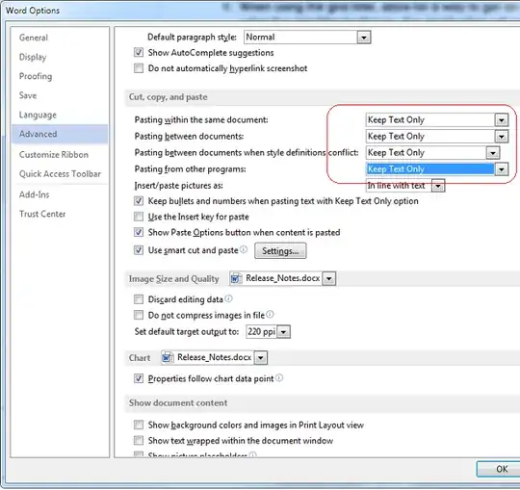Click info icon beside Properties follow chart data point

coord(279,377)
